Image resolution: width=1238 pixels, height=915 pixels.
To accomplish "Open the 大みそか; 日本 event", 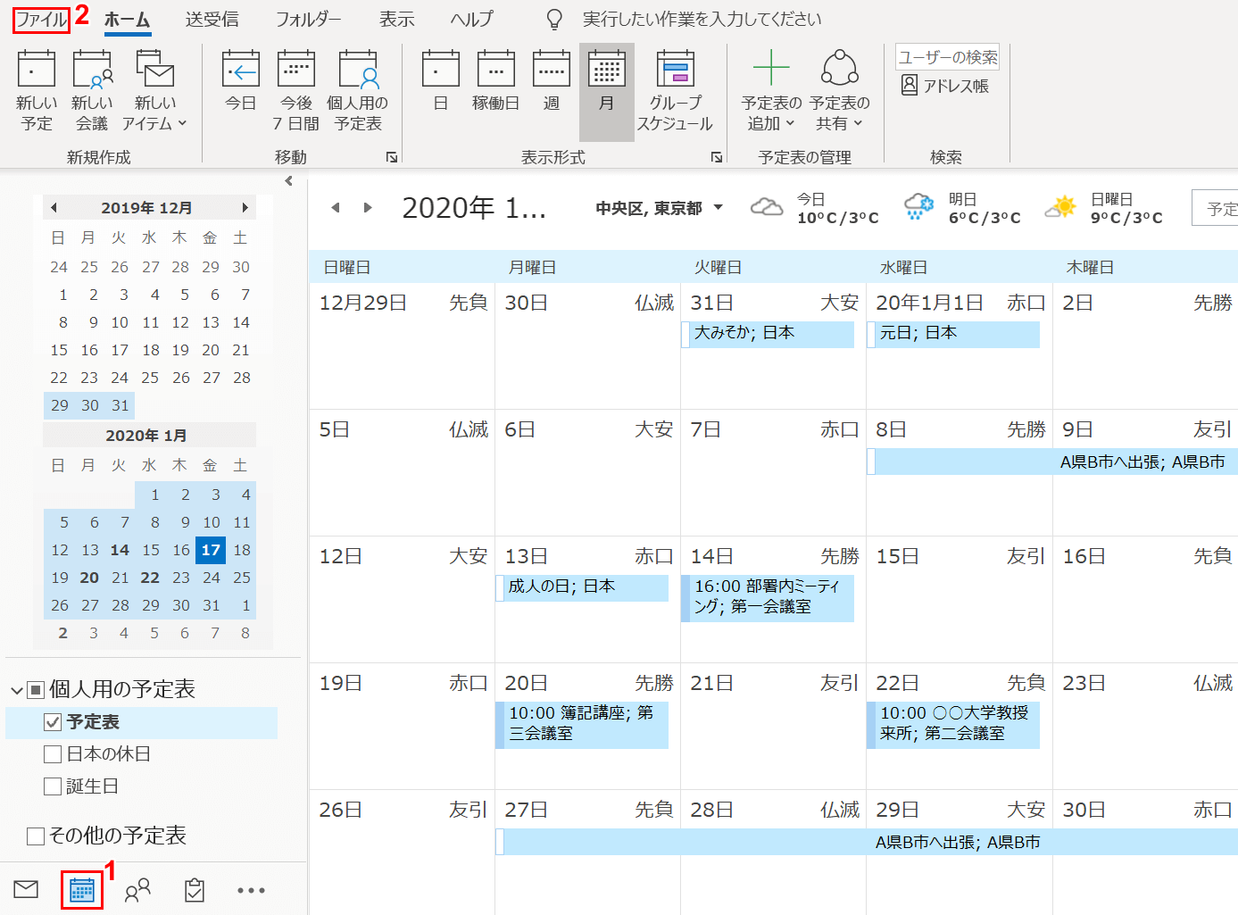I will [768, 334].
